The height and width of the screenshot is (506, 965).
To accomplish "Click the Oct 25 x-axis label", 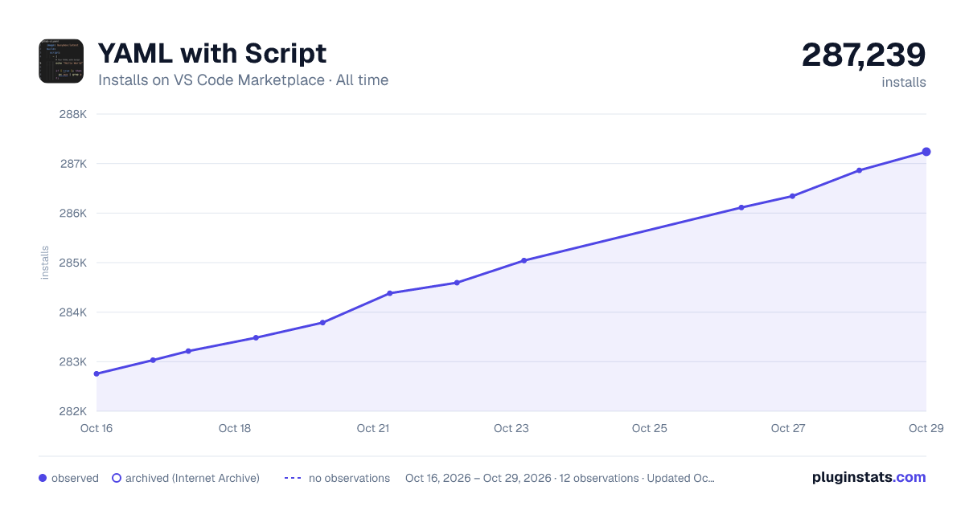I will [x=650, y=428].
